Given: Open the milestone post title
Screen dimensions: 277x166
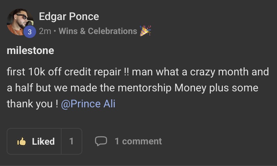Looking at the screenshot, I should click(x=30, y=50).
